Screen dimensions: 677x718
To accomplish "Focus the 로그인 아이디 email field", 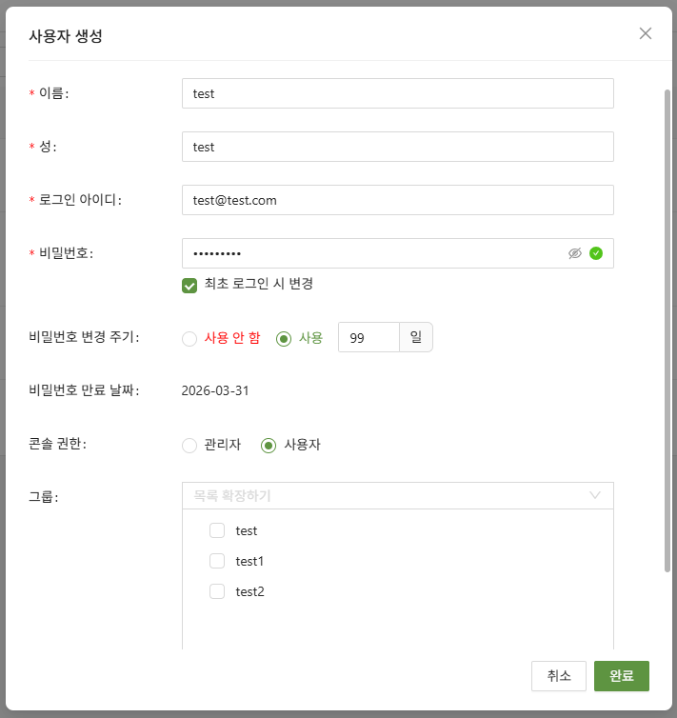I will click(397, 200).
